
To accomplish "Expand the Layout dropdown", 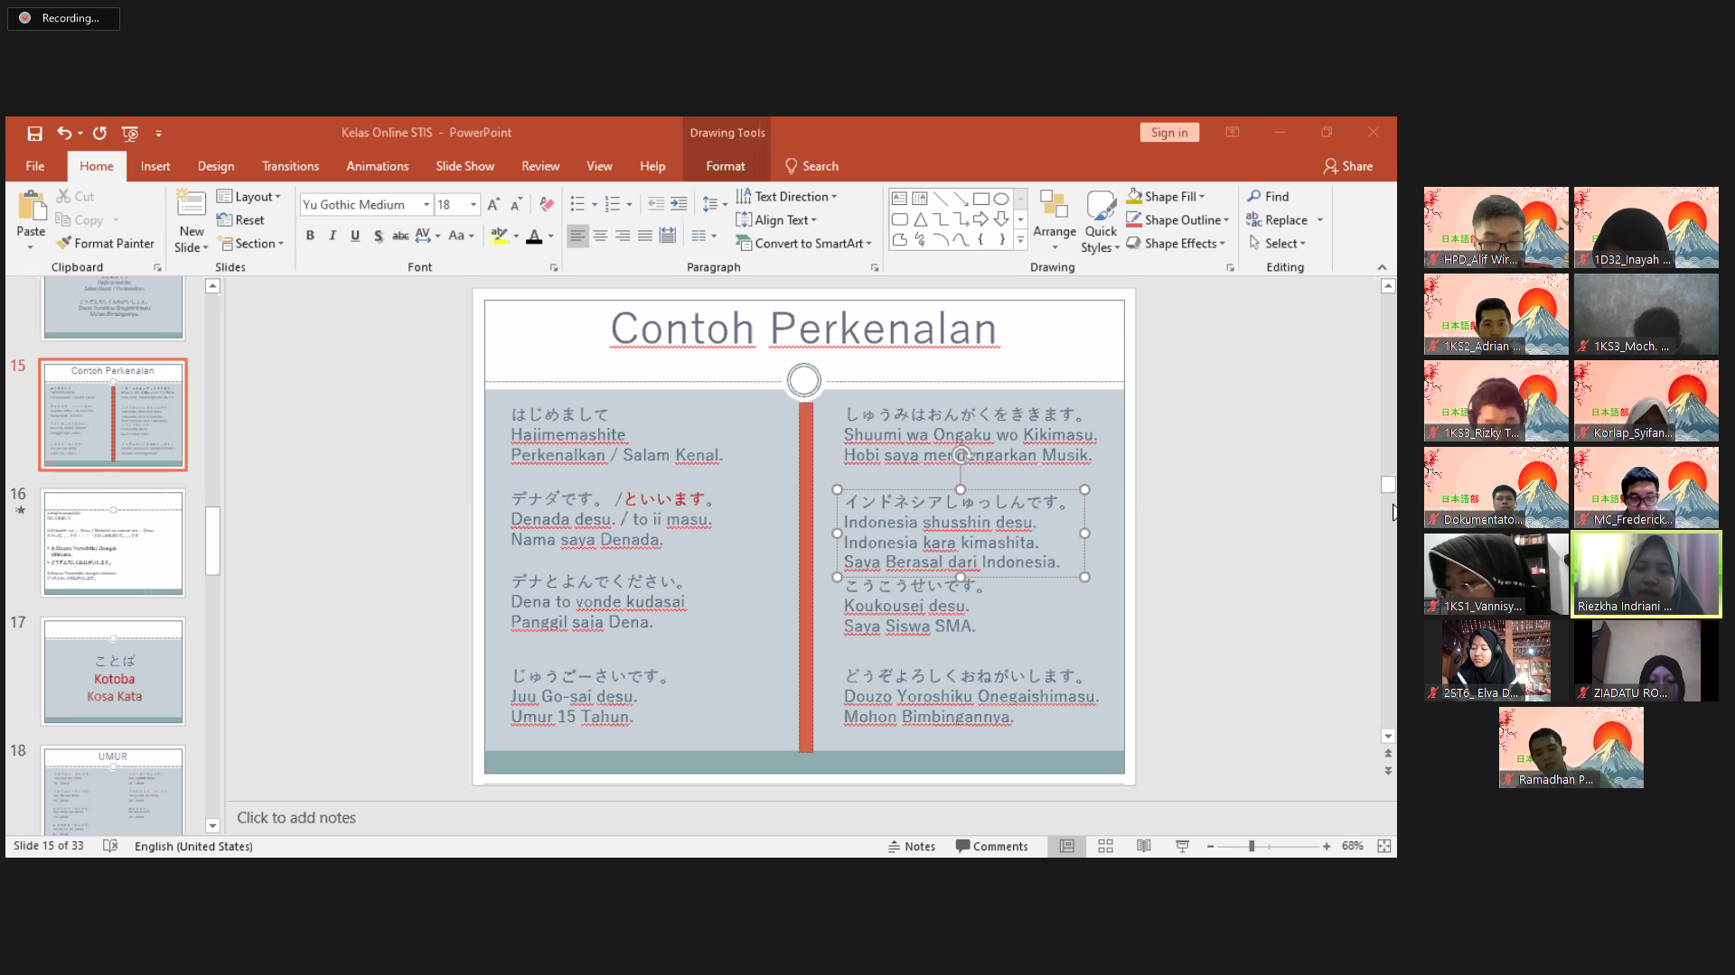I will click(x=249, y=197).
